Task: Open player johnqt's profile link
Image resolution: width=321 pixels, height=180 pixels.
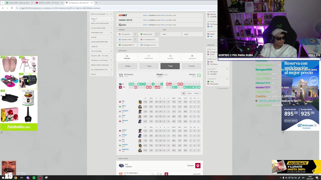Action: (124, 130)
